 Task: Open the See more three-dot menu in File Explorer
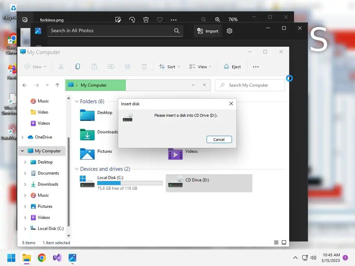pos(256,67)
